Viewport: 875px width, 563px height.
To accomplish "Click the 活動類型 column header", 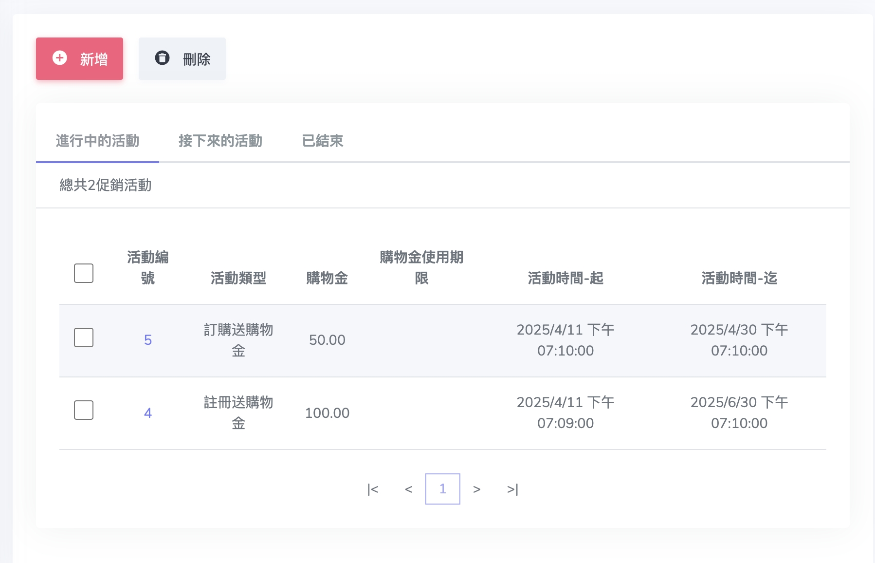I will [x=238, y=278].
